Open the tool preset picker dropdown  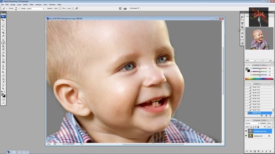(x=6, y=9)
